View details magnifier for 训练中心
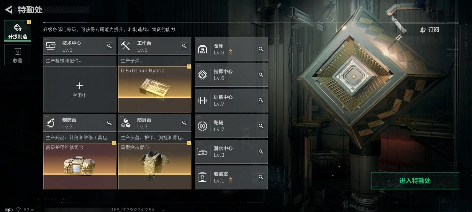This screenshot has height=212, width=472. [x=261, y=100]
